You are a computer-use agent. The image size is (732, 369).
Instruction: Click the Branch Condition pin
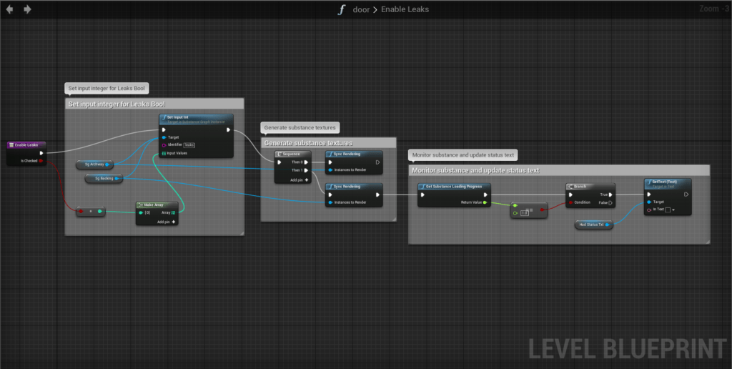click(x=570, y=202)
